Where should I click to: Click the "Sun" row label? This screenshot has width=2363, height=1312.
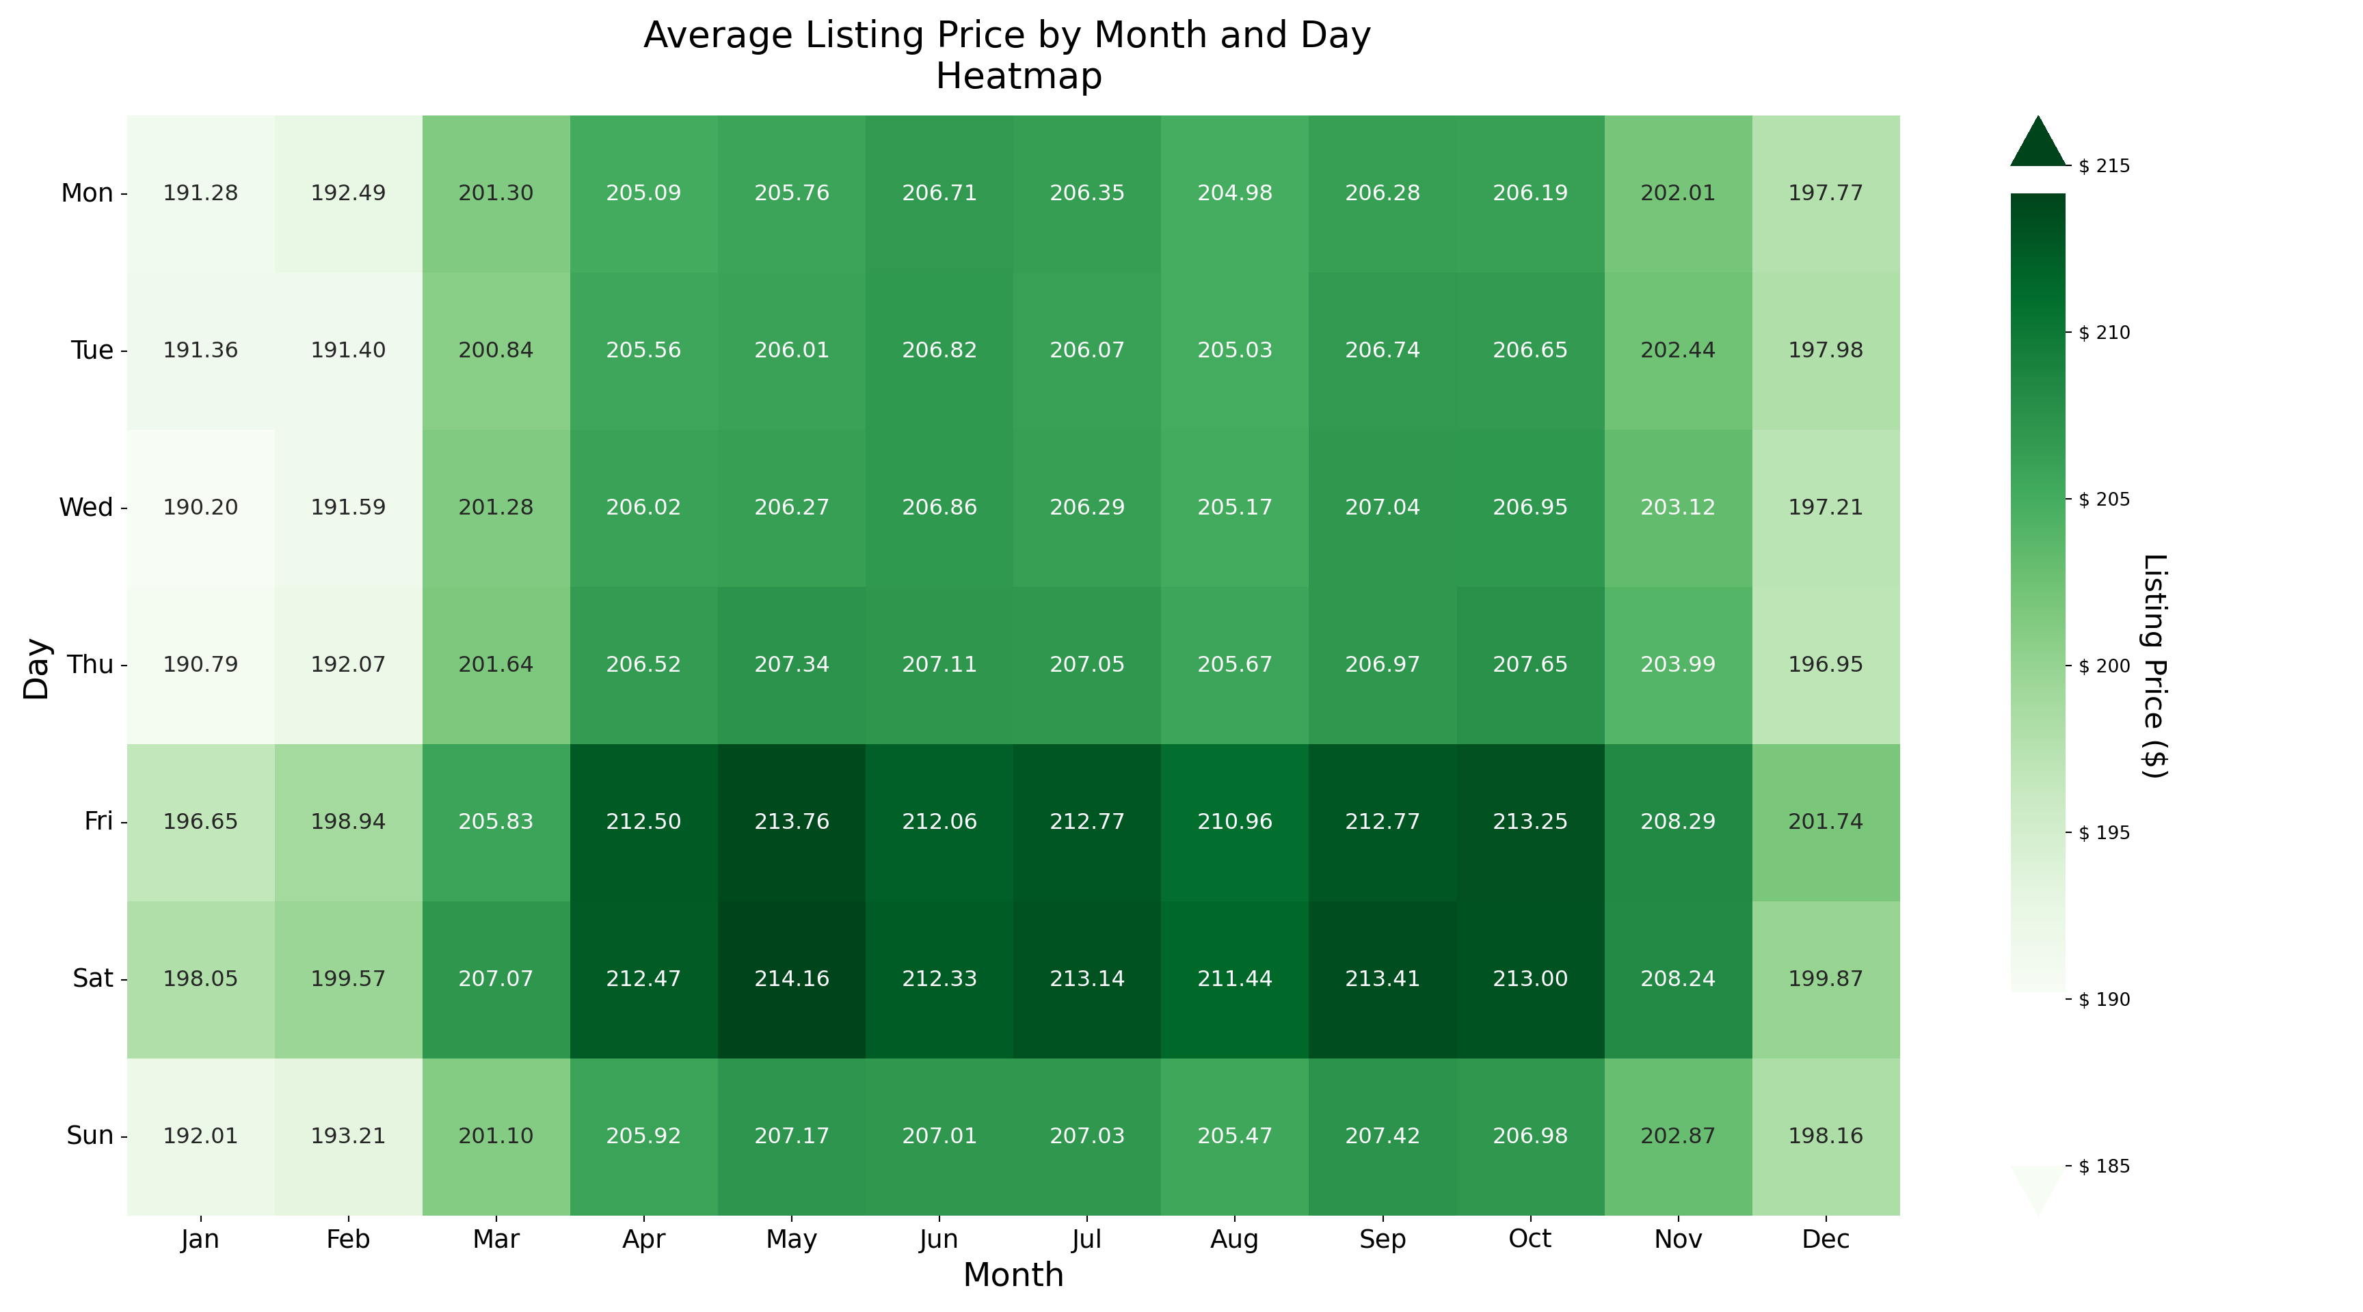(90, 1136)
